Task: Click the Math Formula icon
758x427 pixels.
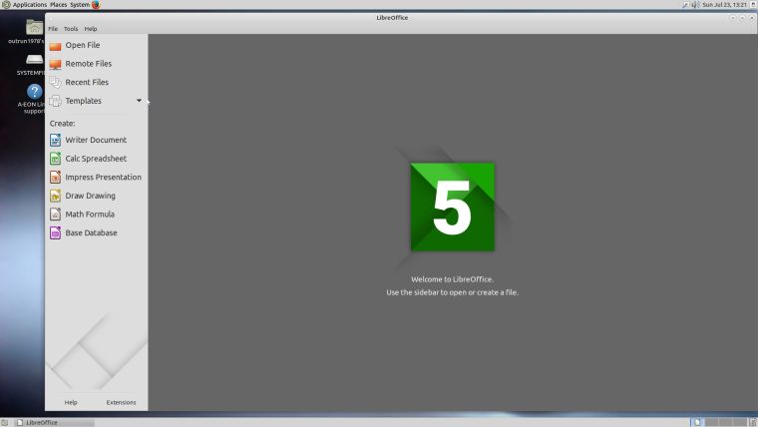Action: tap(55, 214)
